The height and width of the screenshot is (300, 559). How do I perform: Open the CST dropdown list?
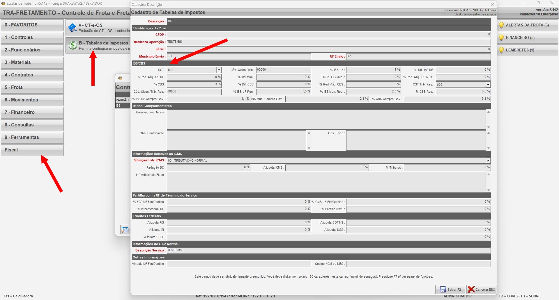pos(219,70)
